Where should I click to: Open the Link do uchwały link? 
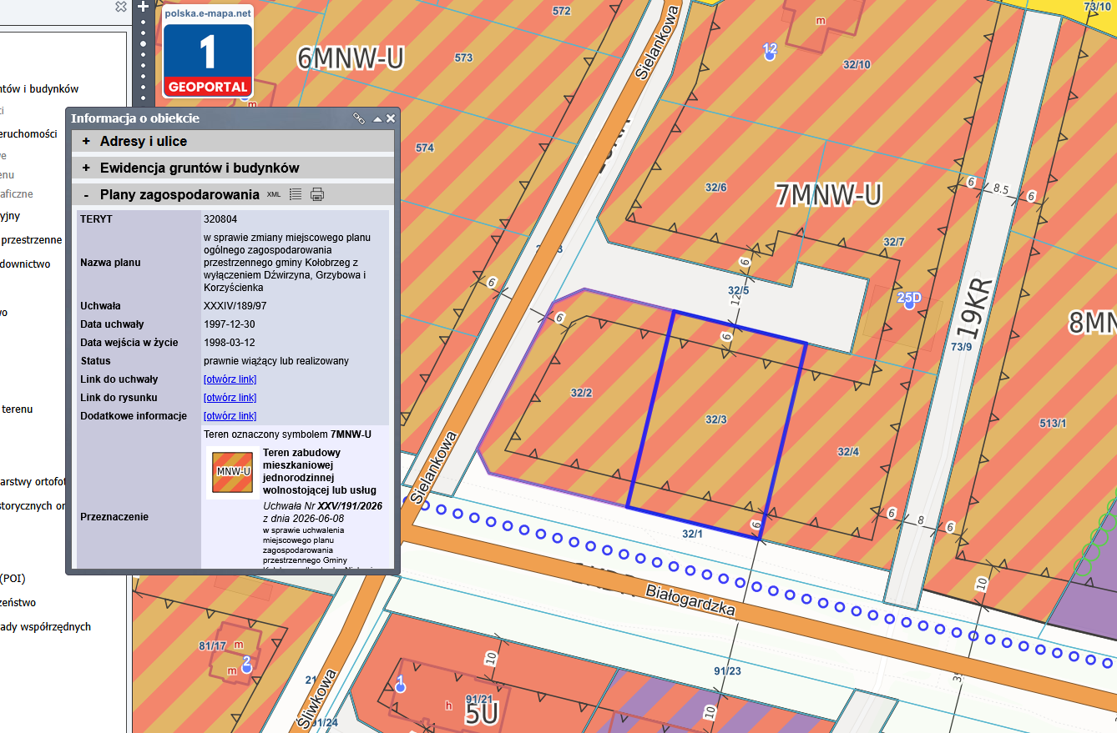click(x=230, y=379)
